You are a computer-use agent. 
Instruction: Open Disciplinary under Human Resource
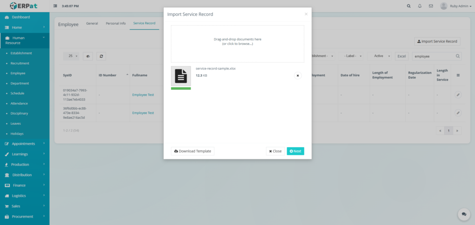pos(19,114)
